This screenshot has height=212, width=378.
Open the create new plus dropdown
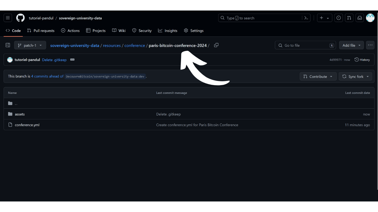325,18
